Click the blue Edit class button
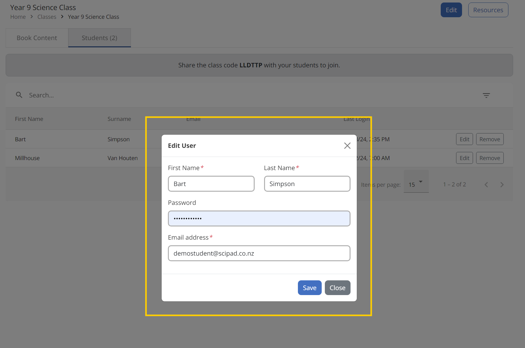Image resolution: width=525 pixels, height=348 pixels. (x=451, y=10)
